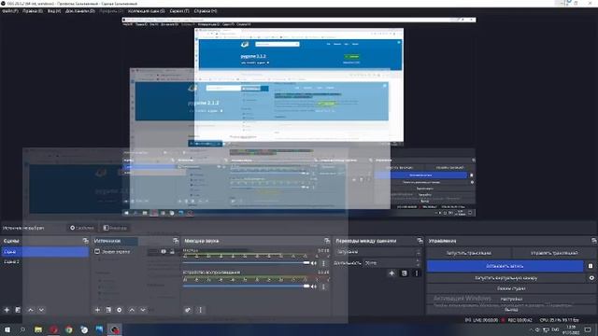Click the blue Stop Recording button
Viewport: 598px width, 336px height.
pyautogui.click(x=505, y=266)
